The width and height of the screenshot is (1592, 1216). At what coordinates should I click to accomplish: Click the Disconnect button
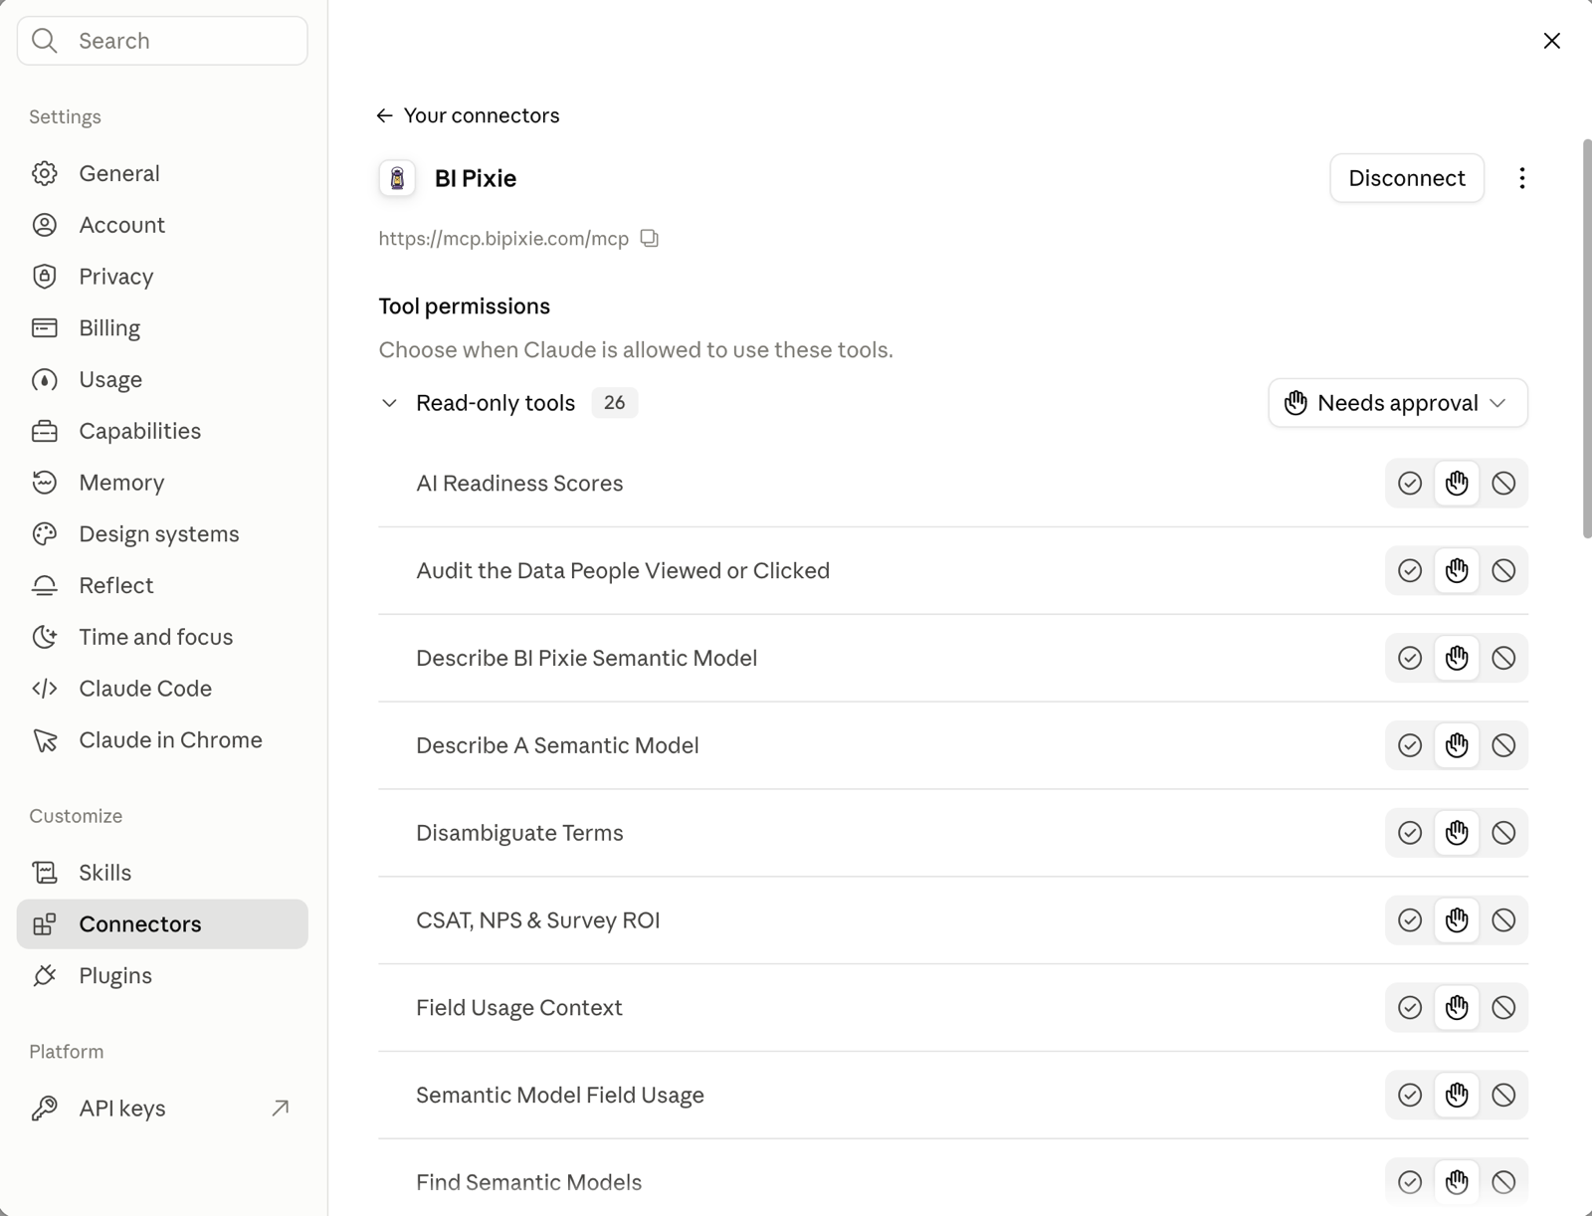pos(1407,178)
